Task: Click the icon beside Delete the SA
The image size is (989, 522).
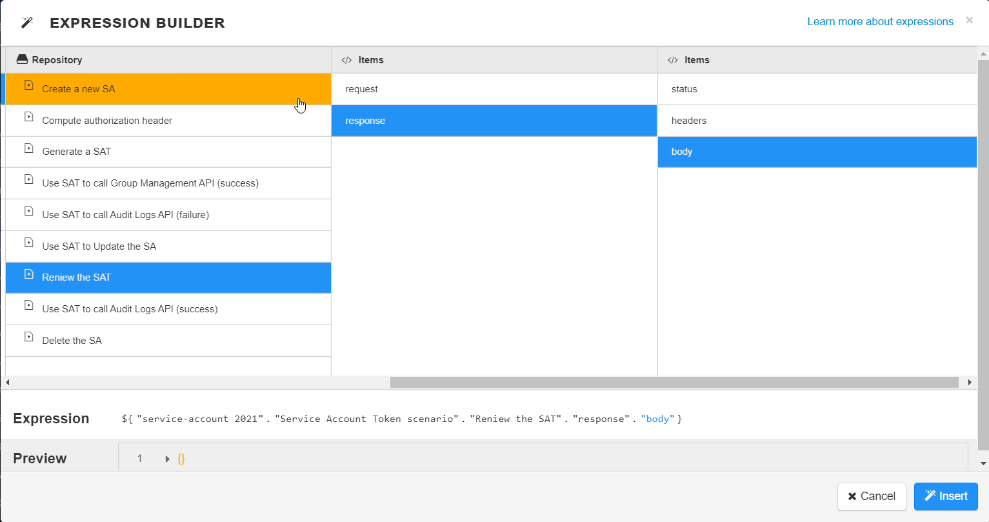Action: (x=28, y=337)
